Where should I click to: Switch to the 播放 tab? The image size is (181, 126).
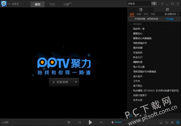click(x=37, y=4)
